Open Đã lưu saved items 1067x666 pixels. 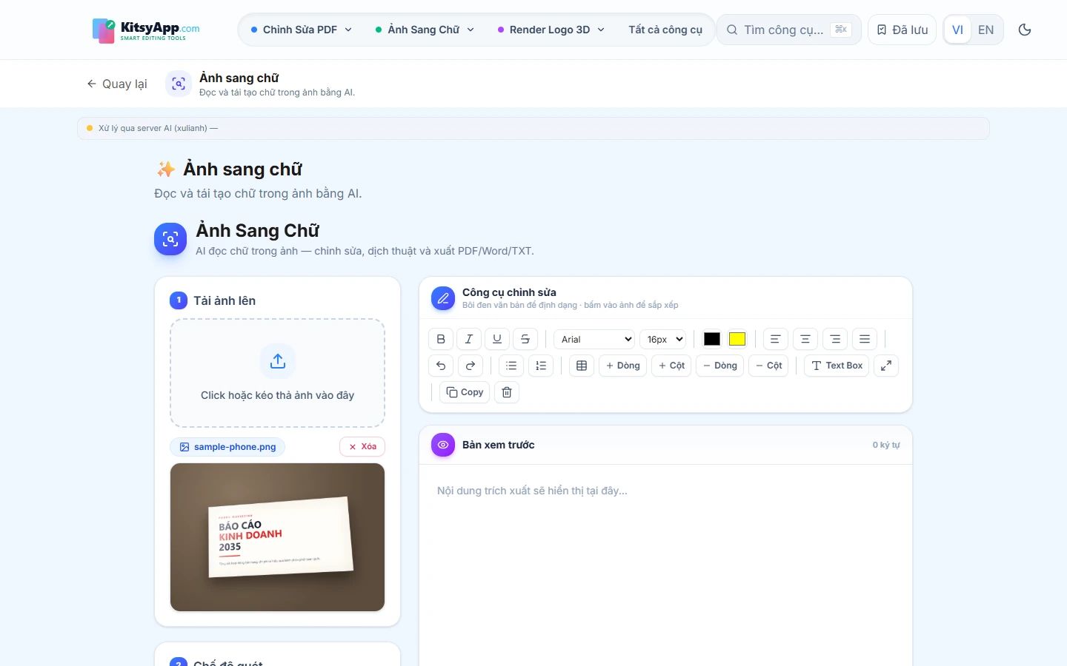[x=902, y=30]
